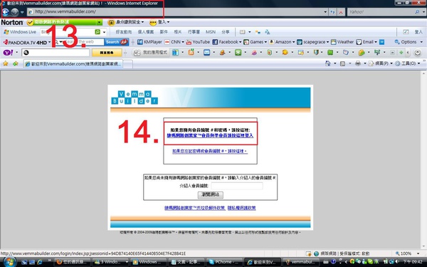This screenshot has width=427, height=267.
Task: Click the red Stop loading X icon
Action: tap(341, 11)
